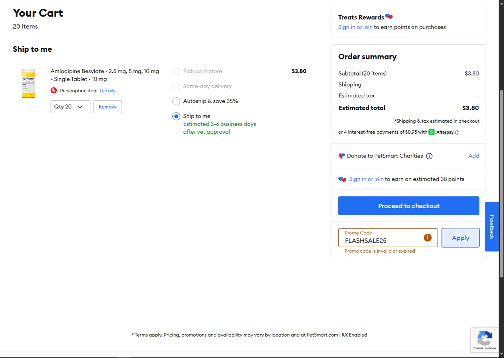Click Sign in or join under Treats Rewards
This screenshot has height=358, width=504.
(x=355, y=27)
